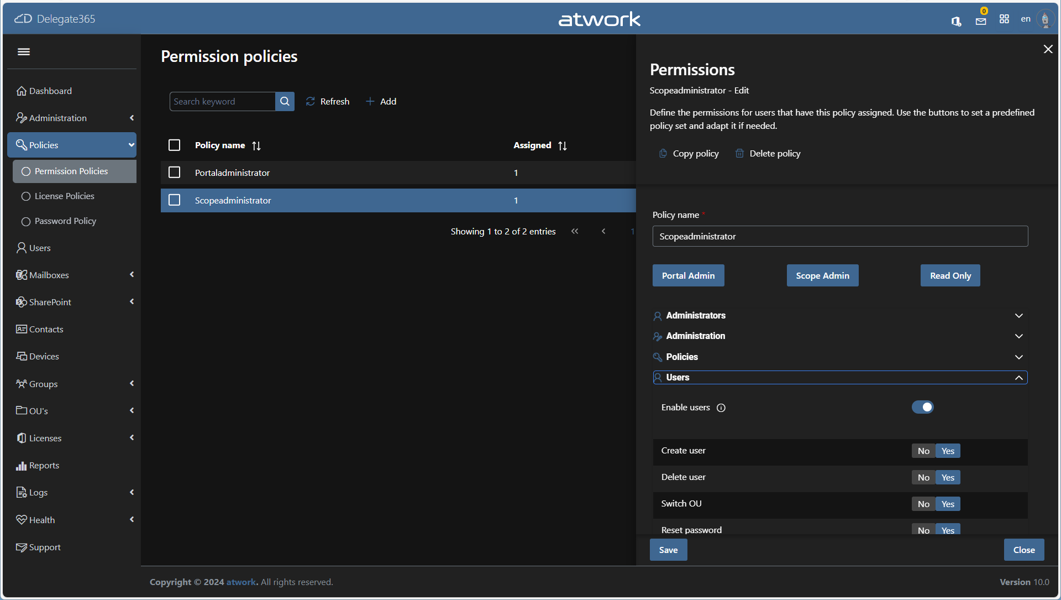This screenshot has width=1061, height=600.
Task: Click the Delete policy trash icon
Action: point(739,153)
